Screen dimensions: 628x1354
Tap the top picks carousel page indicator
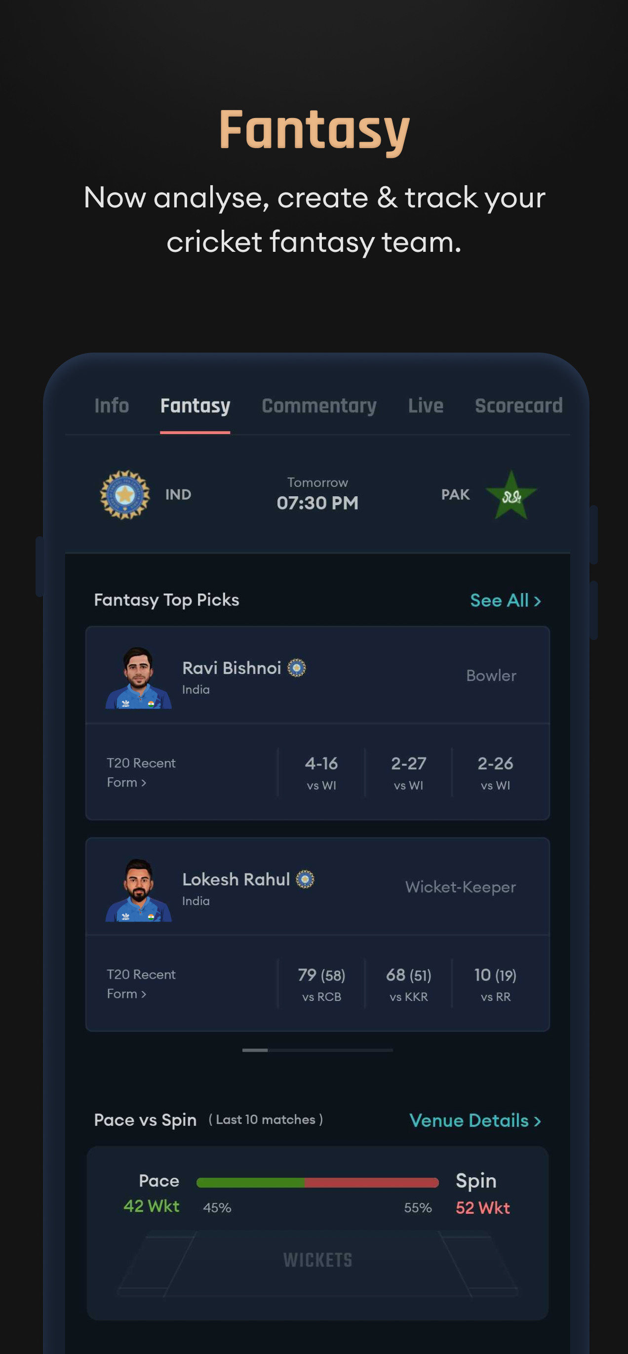click(317, 1050)
